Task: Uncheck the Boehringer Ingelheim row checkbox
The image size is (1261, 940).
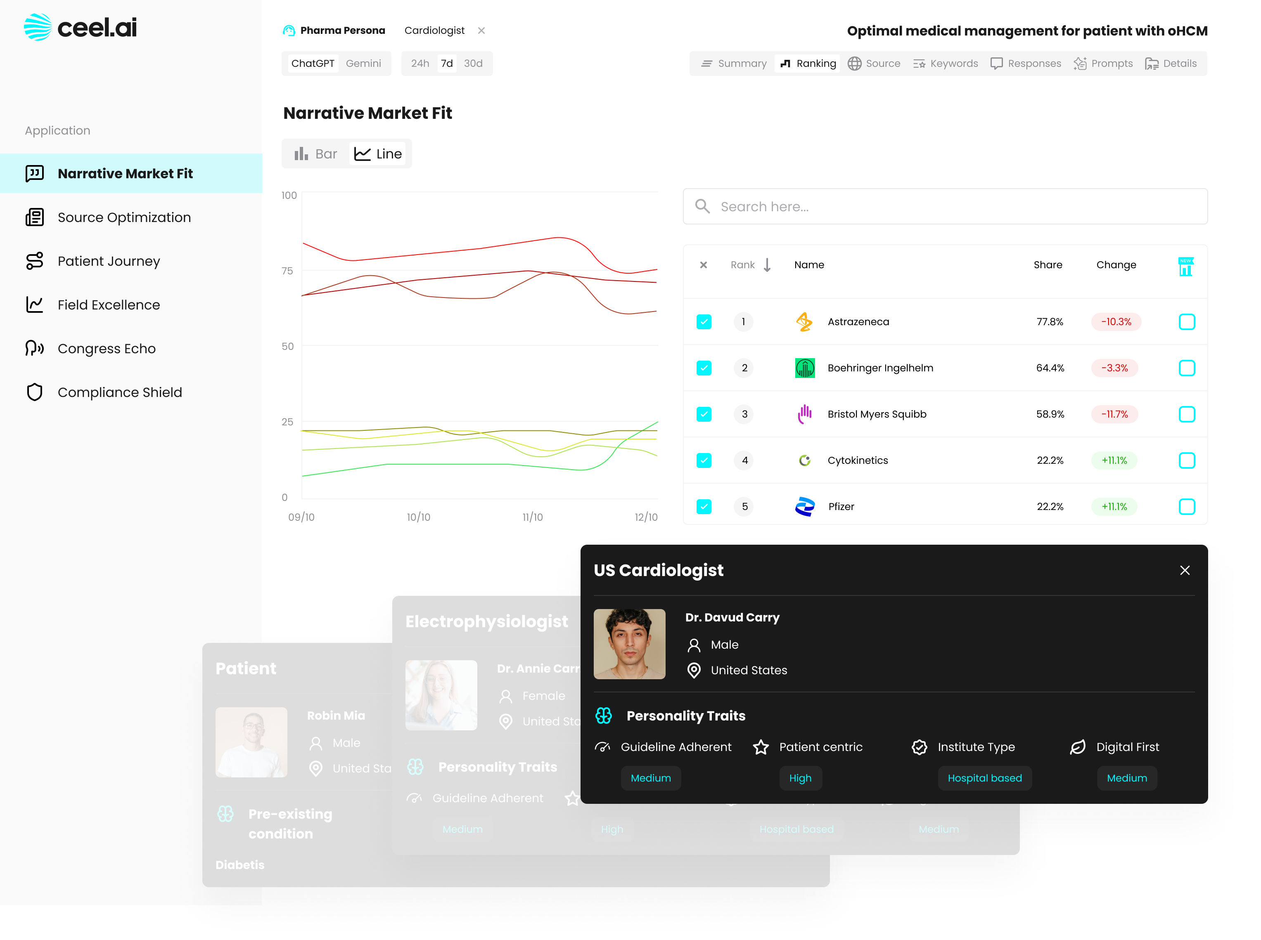Action: pos(704,368)
